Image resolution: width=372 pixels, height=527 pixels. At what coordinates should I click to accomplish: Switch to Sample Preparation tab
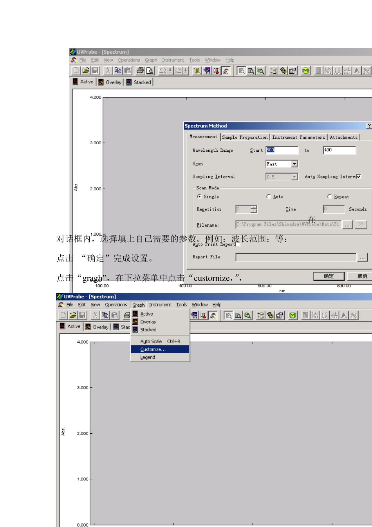click(245, 137)
